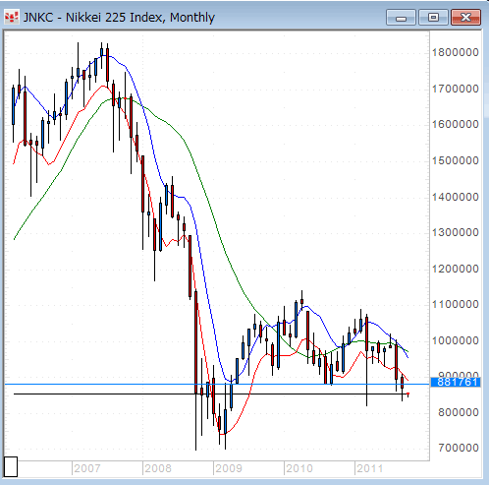Click the chart window's candlestick title icon
The image size is (489, 485).
[12, 18]
